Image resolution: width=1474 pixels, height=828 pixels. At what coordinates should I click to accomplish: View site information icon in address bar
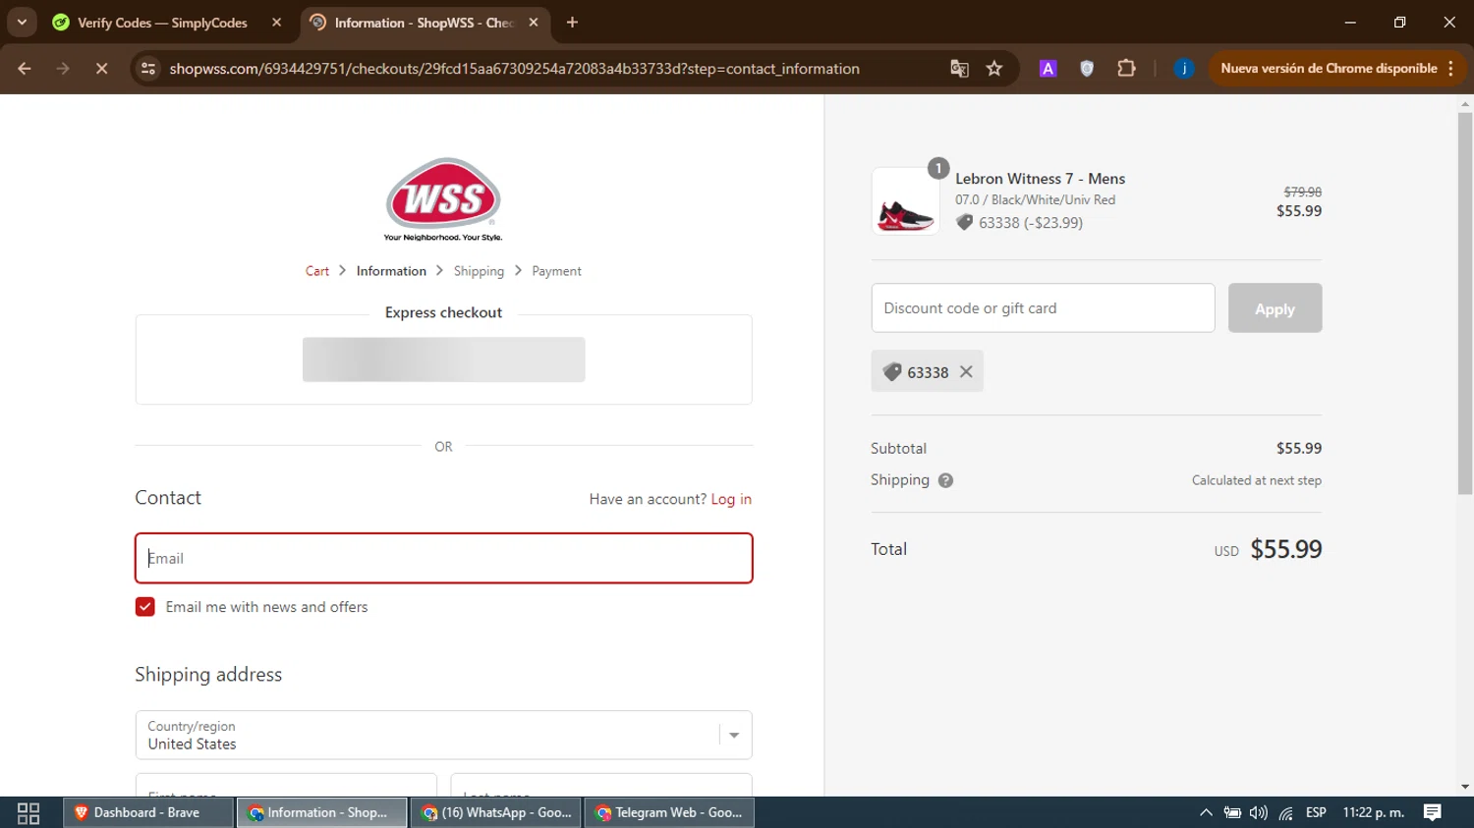click(148, 69)
